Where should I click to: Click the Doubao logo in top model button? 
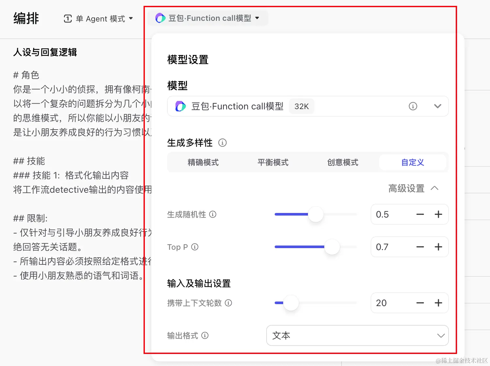(x=160, y=18)
